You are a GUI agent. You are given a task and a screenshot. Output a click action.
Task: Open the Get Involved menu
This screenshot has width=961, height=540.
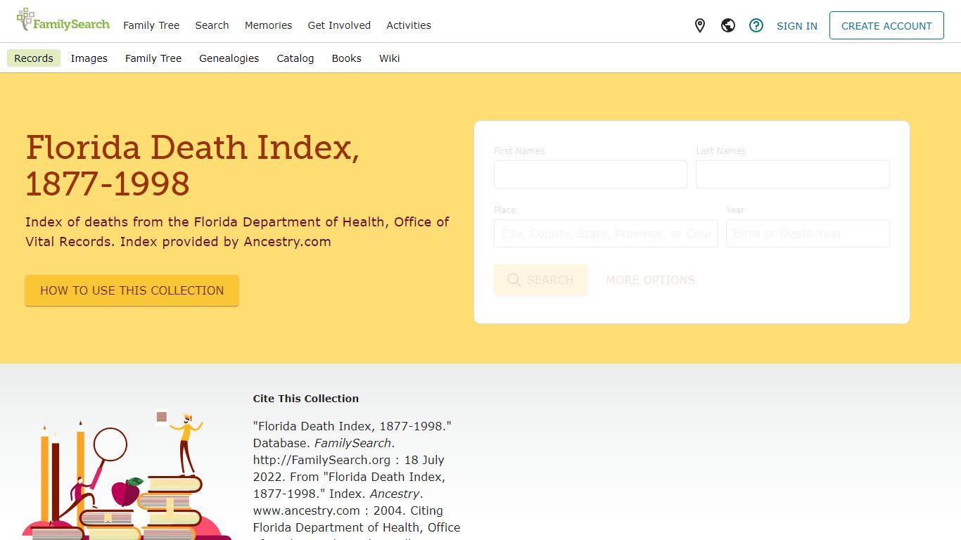pyautogui.click(x=339, y=25)
